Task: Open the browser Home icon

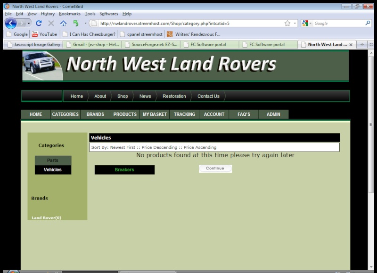Action: (63, 23)
